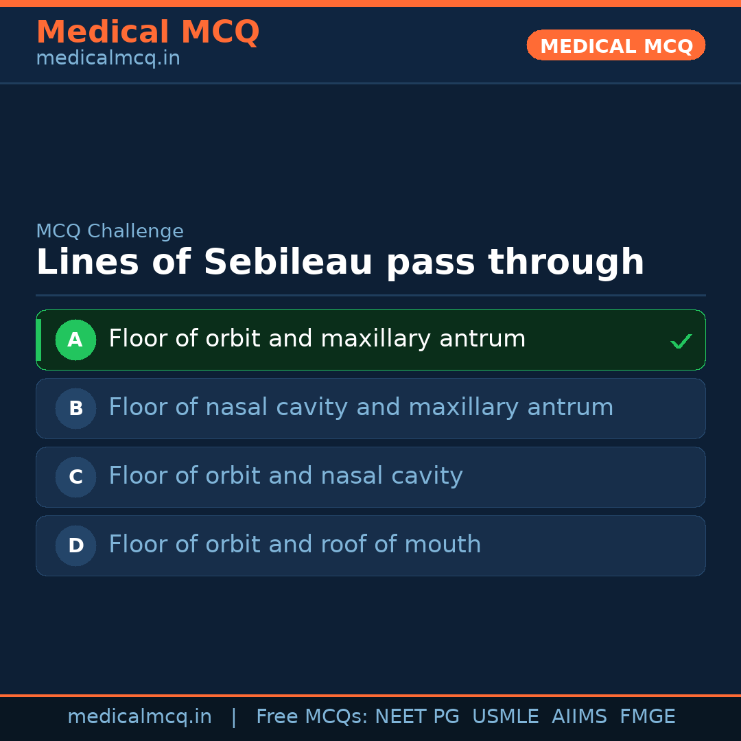Click the green checkmark on option A

(681, 341)
